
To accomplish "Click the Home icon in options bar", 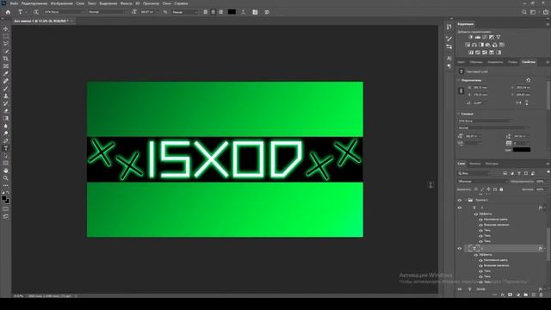I will (8, 12).
